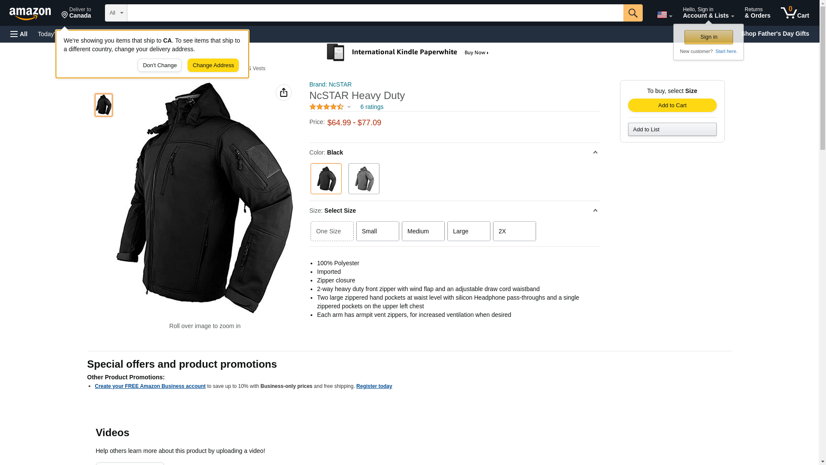Click the star rating icons
826x465 pixels.
327,107
